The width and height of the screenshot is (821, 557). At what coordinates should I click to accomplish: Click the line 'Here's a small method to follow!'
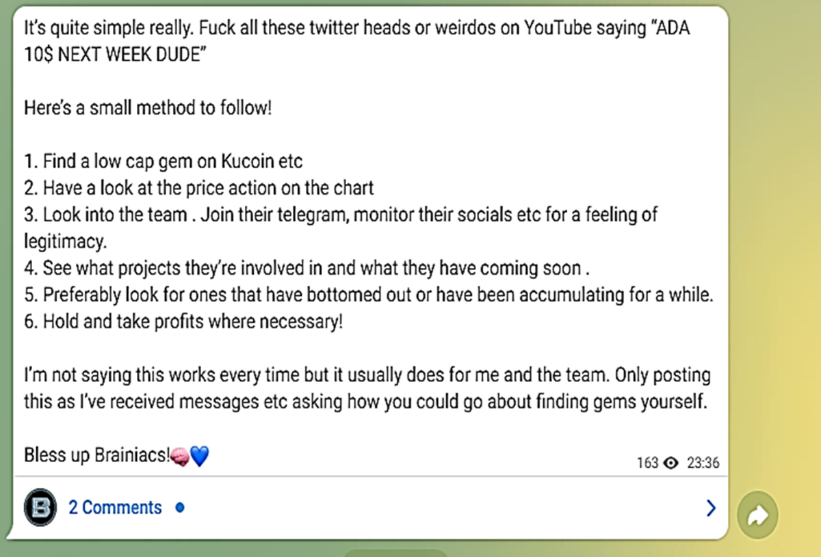coord(148,108)
